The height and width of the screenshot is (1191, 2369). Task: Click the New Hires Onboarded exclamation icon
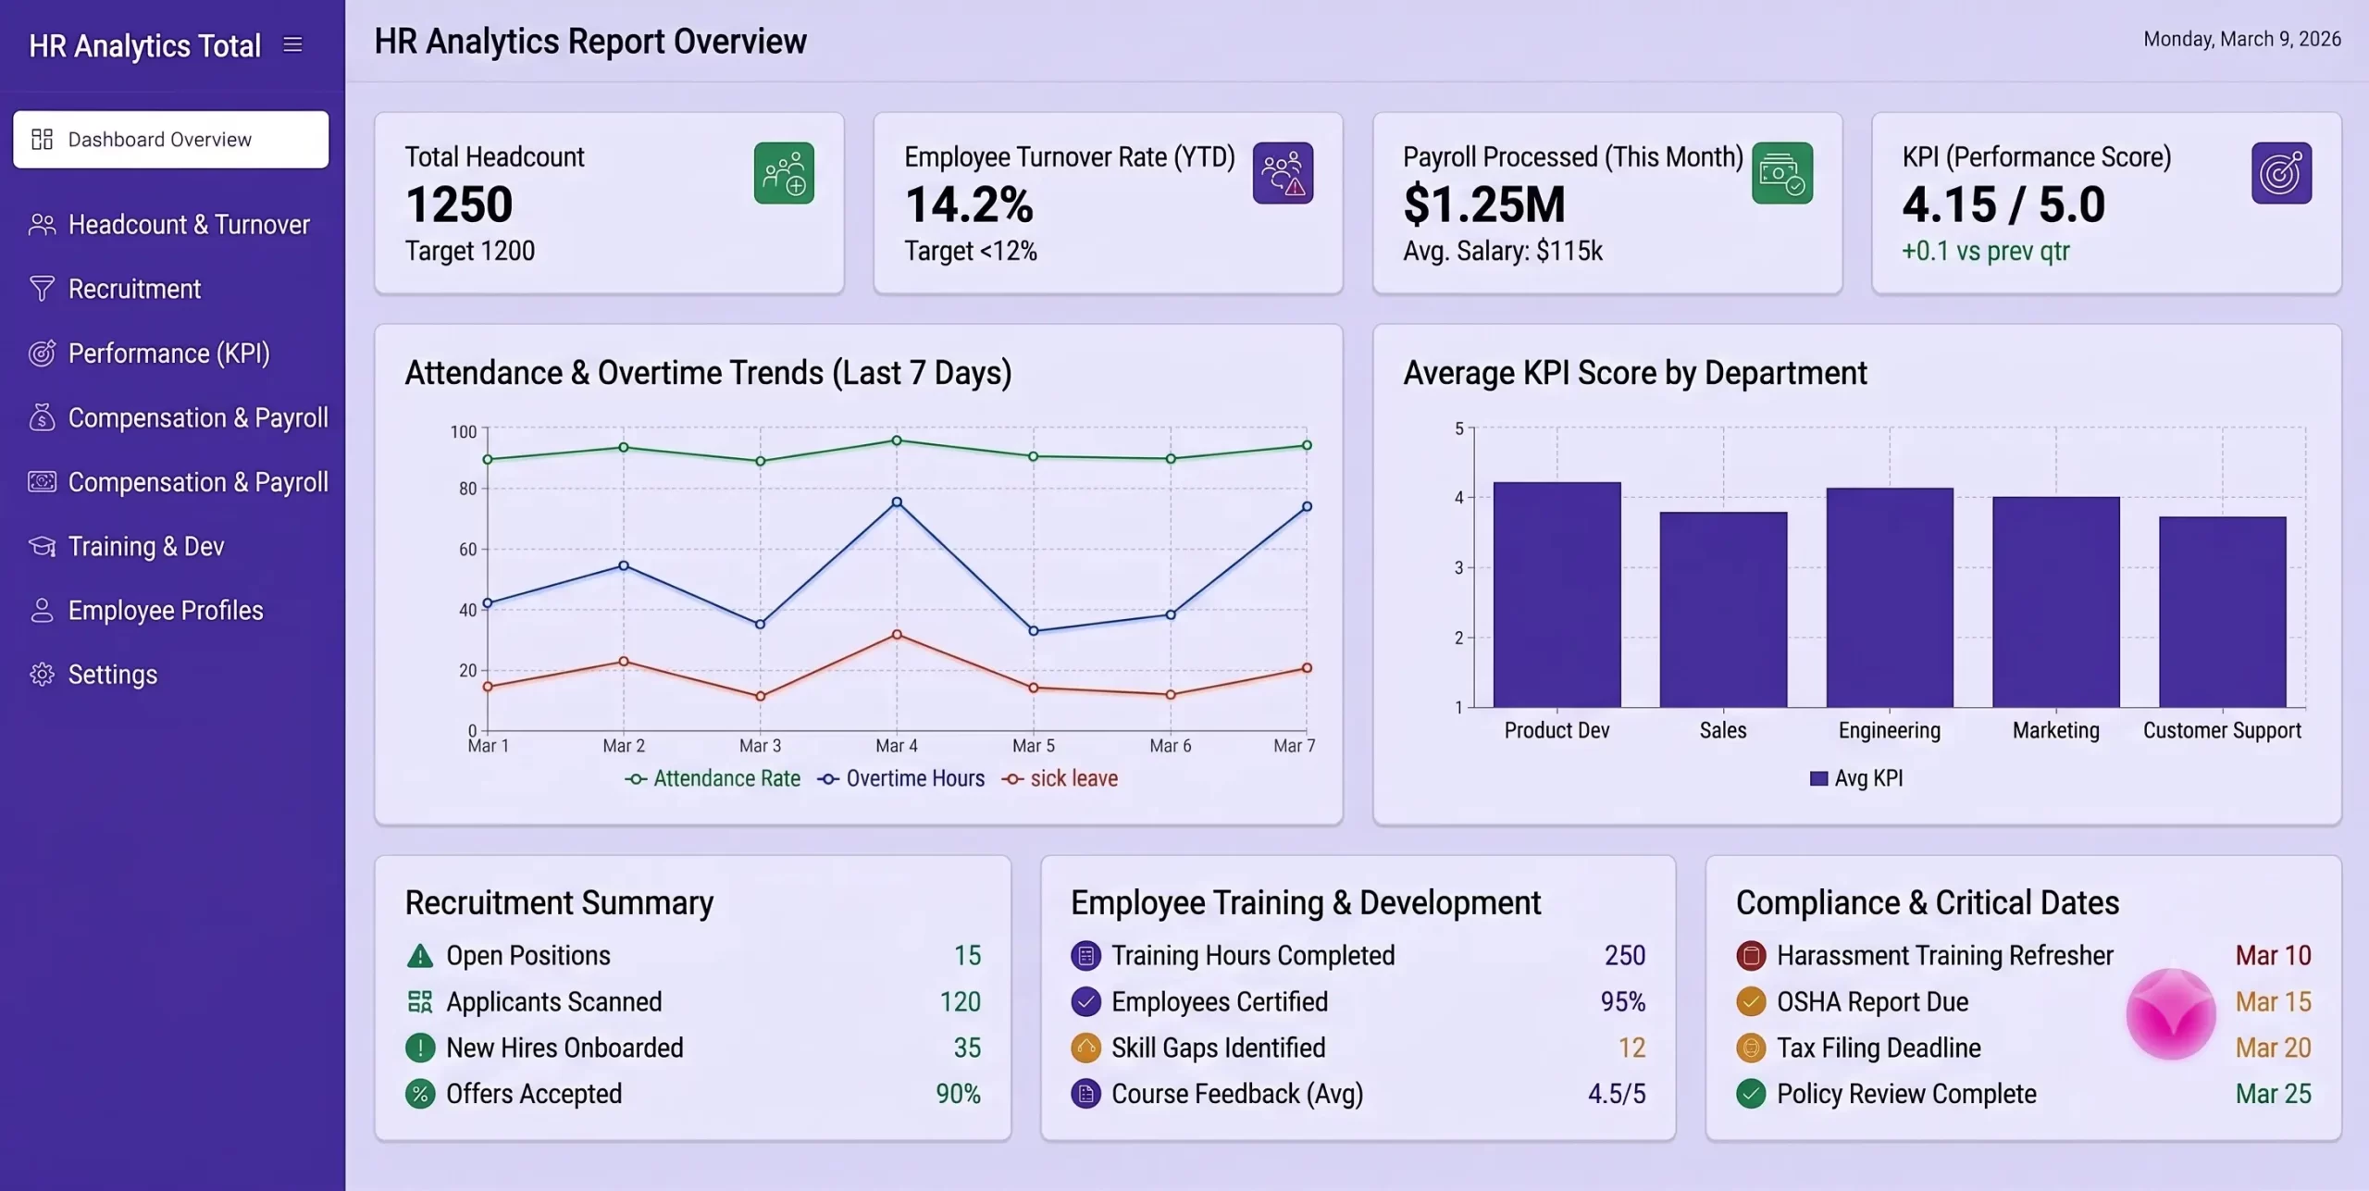click(x=420, y=1048)
